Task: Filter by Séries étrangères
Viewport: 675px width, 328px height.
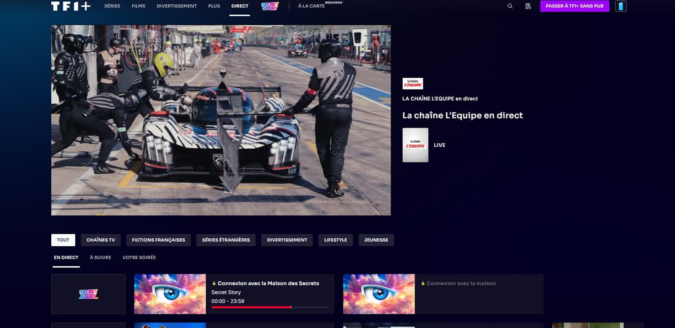Action: (226, 240)
